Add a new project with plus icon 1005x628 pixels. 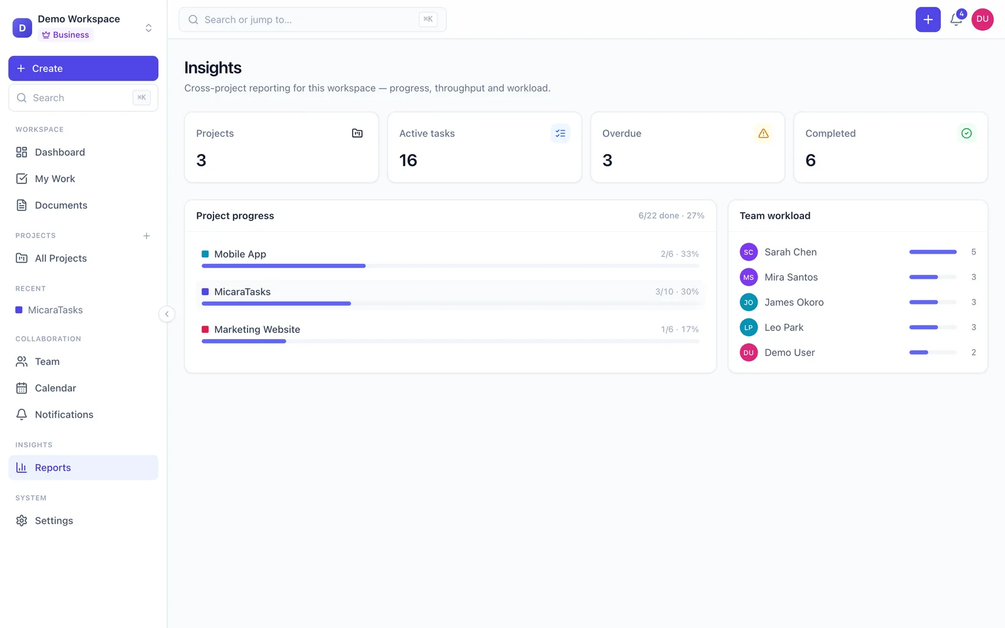pyautogui.click(x=146, y=236)
